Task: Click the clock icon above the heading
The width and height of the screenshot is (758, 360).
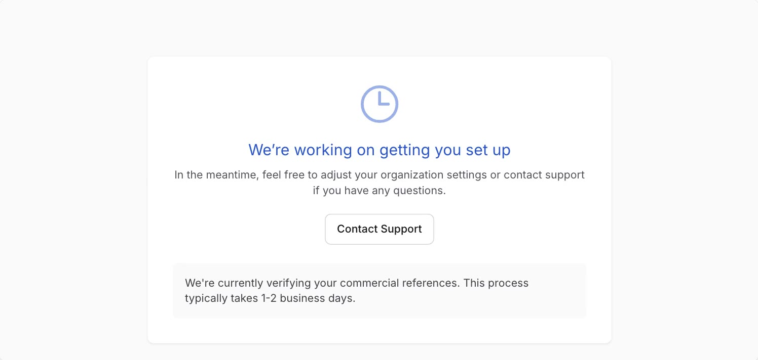Action: coord(380,104)
